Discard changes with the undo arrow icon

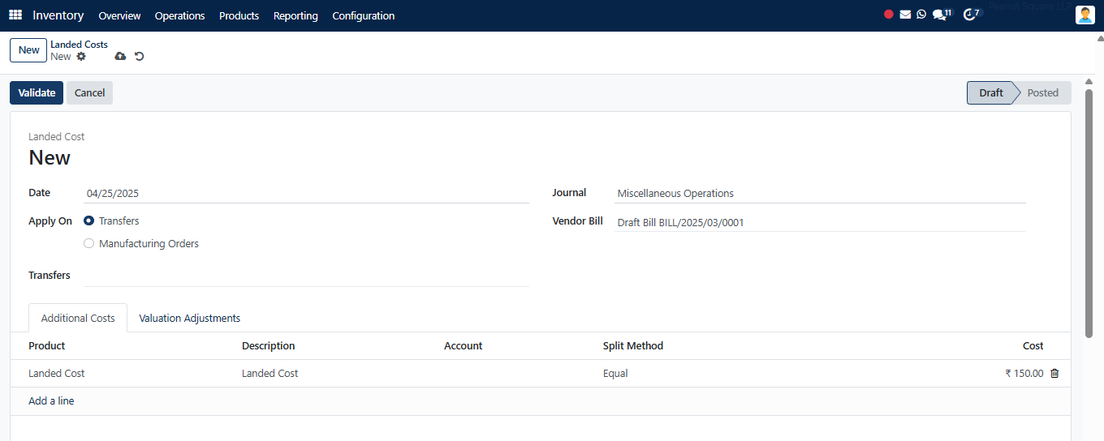140,57
